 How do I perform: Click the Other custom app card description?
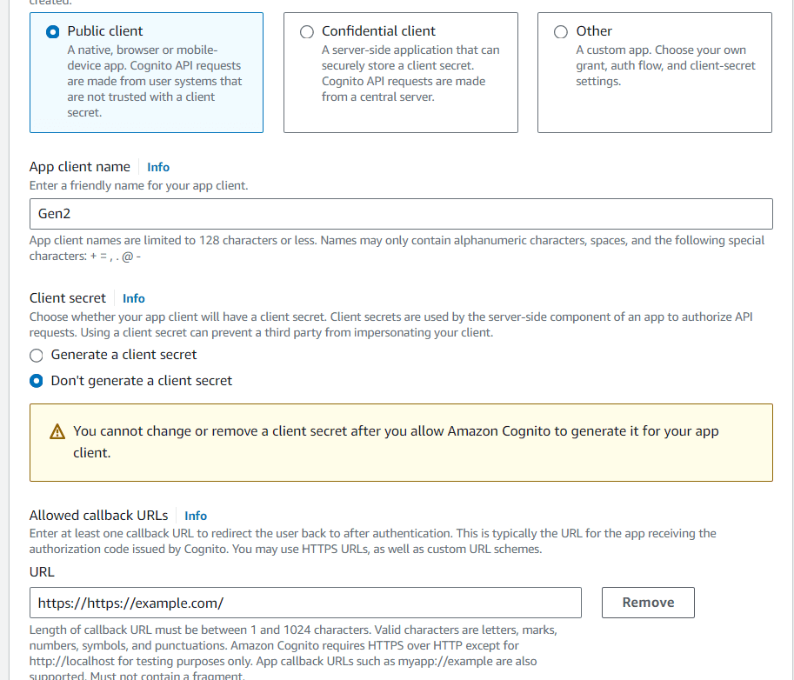[x=665, y=66]
